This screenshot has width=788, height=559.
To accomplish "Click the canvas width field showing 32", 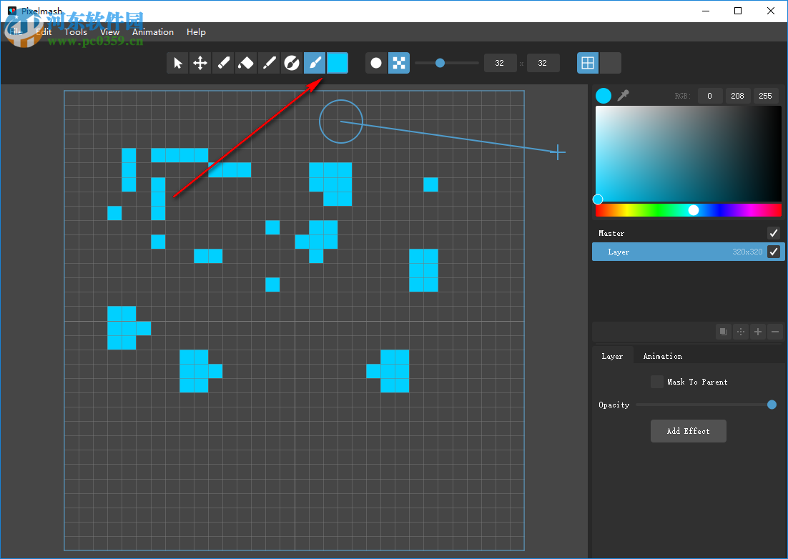I will point(500,63).
